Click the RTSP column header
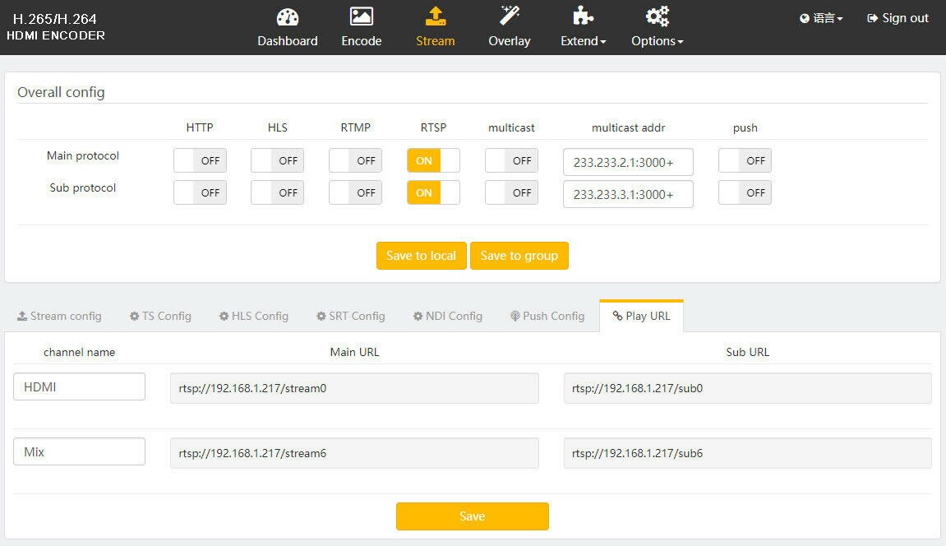The height and width of the screenshot is (546, 946). point(433,127)
